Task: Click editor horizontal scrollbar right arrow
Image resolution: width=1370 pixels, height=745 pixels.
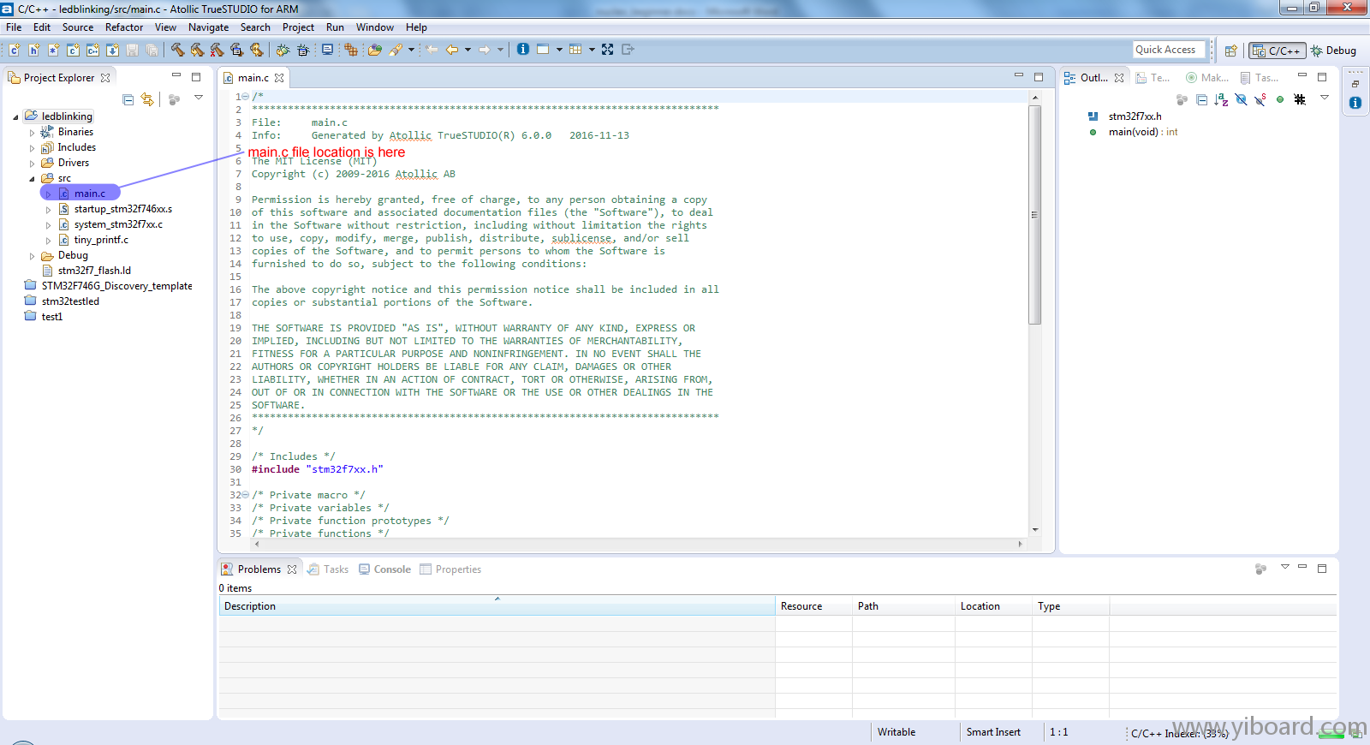Action: tap(1020, 544)
